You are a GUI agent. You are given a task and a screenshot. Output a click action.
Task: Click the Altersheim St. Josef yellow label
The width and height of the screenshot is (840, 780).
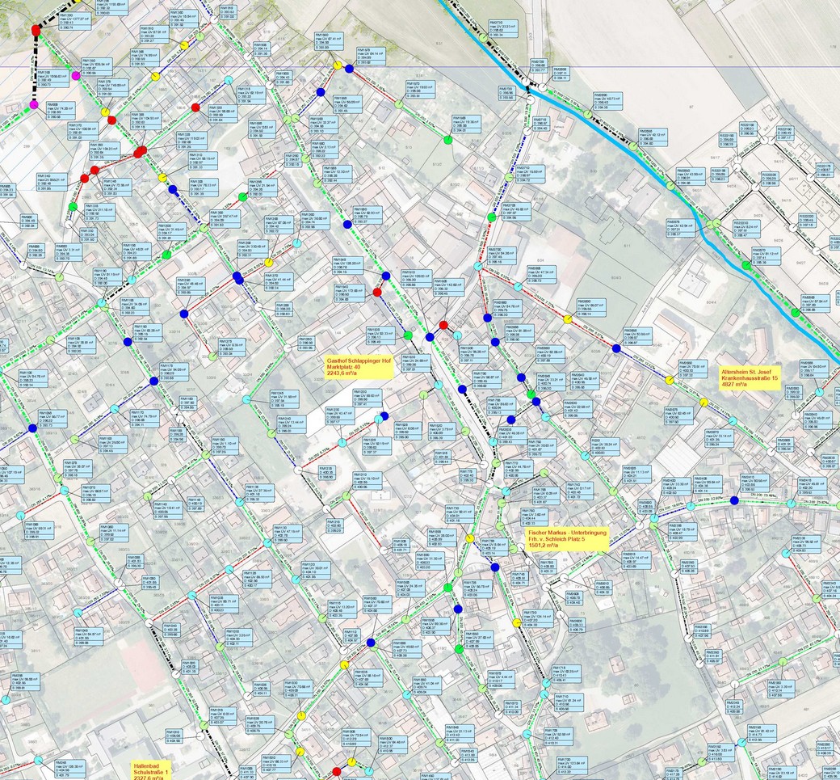[x=750, y=378]
